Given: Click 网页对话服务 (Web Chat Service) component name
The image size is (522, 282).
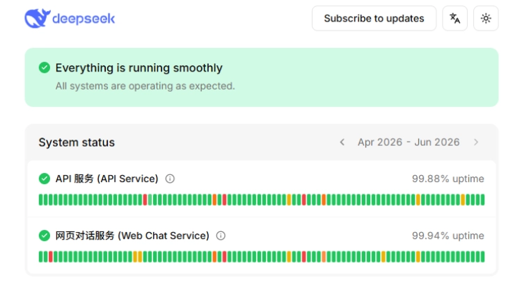Looking at the screenshot, I should click(132, 236).
